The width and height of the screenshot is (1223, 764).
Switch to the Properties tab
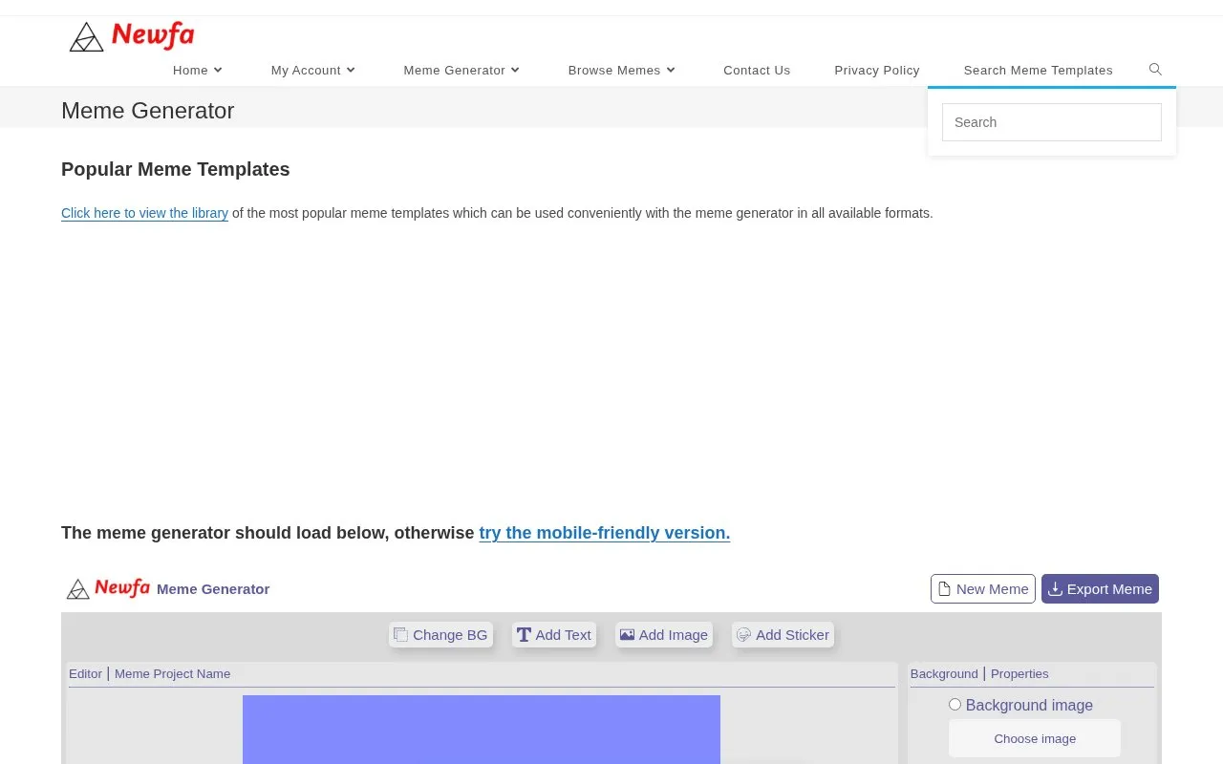[1019, 674]
